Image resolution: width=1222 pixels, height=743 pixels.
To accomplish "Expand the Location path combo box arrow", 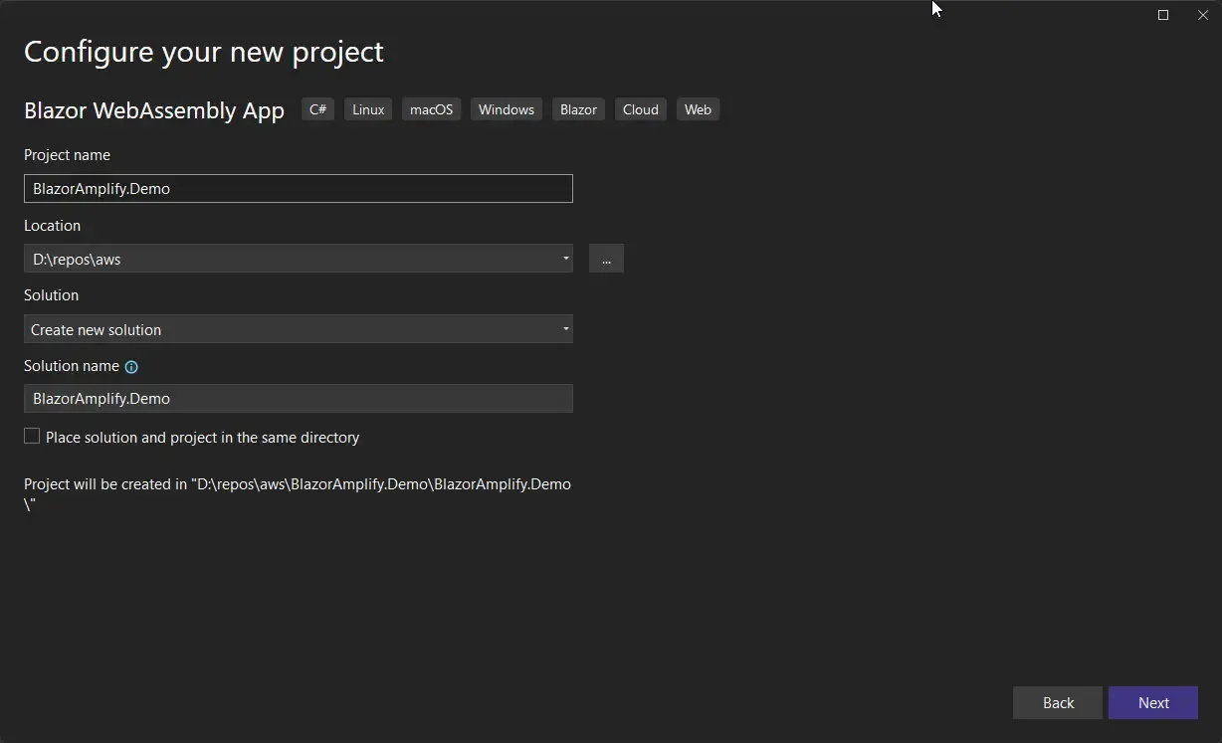I will pyautogui.click(x=565, y=259).
